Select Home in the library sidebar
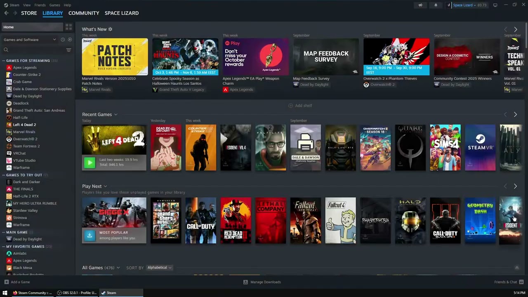 tap(33, 27)
